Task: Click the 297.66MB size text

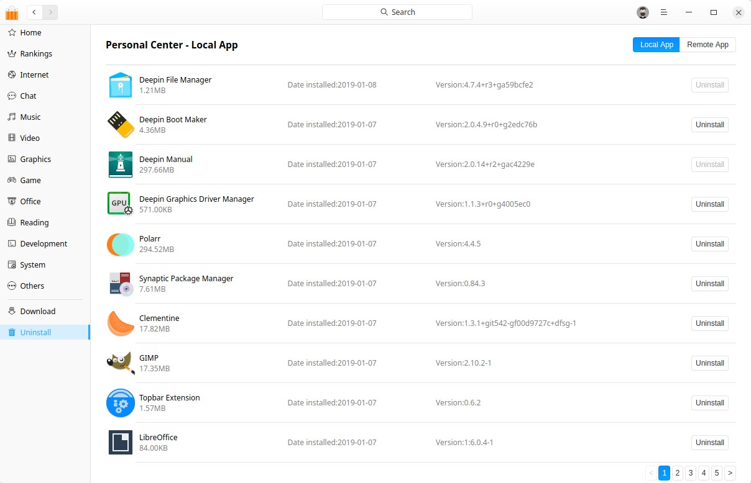Action: pos(157,170)
